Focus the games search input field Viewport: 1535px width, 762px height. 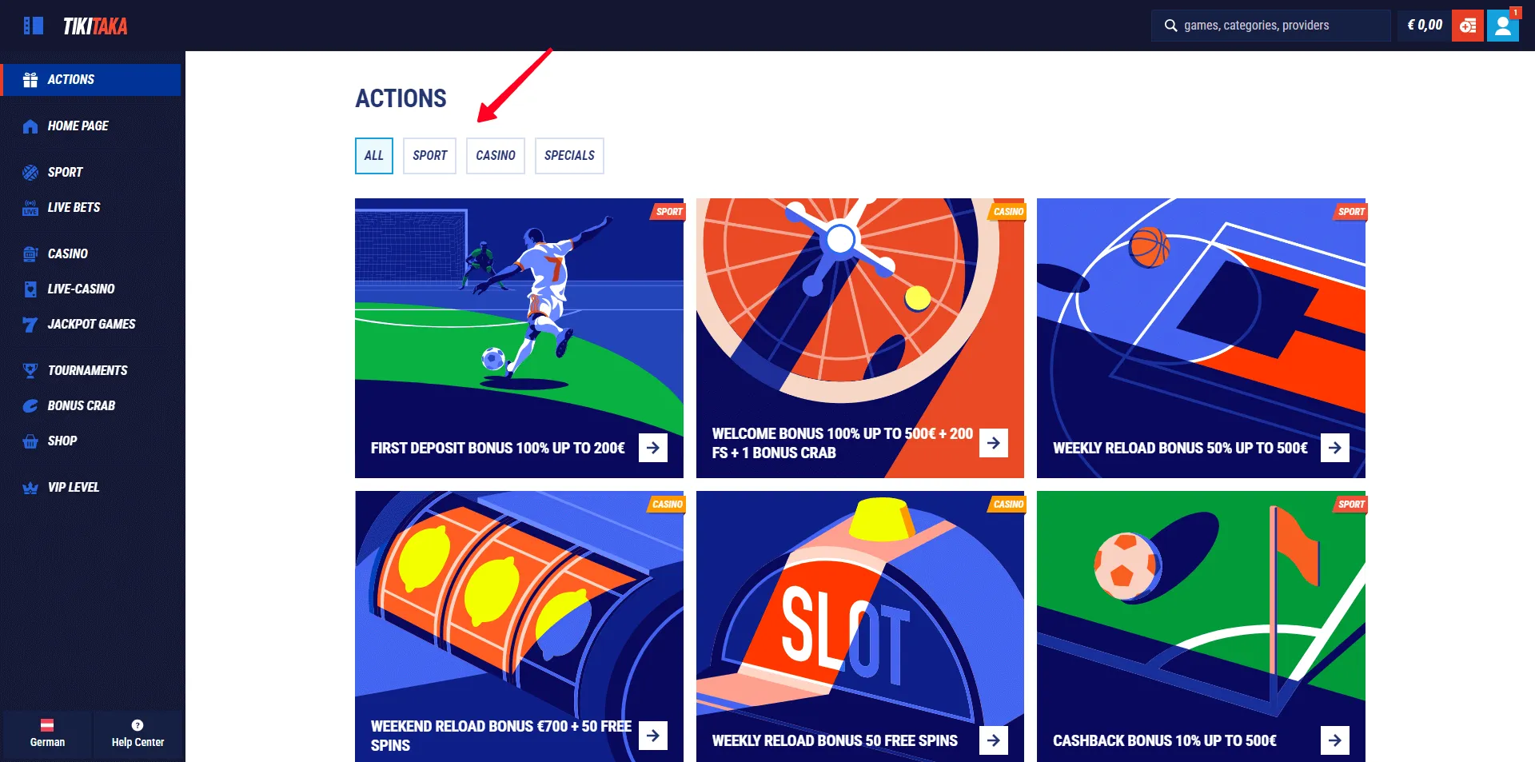pyautogui.click(x=1271, y=26)
